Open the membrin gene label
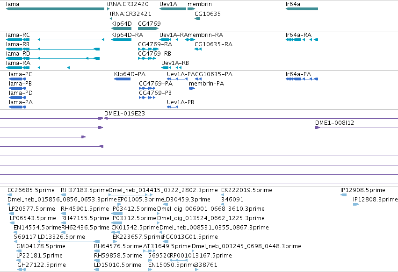This screenshot has height=272, width=398. pos(200,4)
